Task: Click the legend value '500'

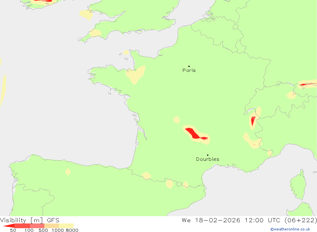Action: (x=43, y=230)
